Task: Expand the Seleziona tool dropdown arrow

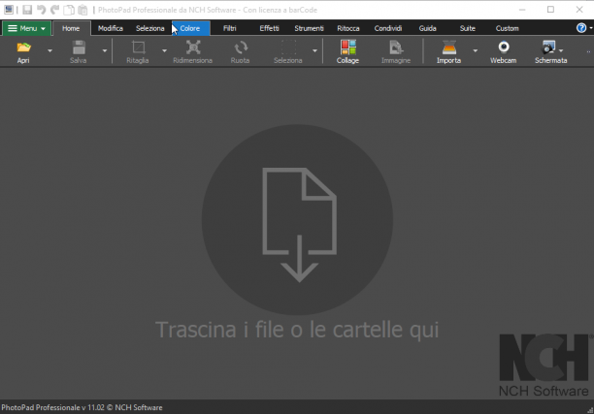Action: [314, 50]
